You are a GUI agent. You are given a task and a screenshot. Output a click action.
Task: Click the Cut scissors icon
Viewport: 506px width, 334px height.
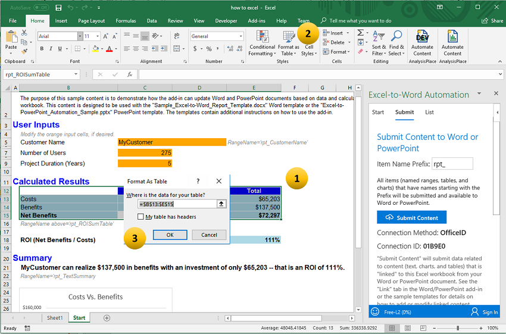[24, 33]
